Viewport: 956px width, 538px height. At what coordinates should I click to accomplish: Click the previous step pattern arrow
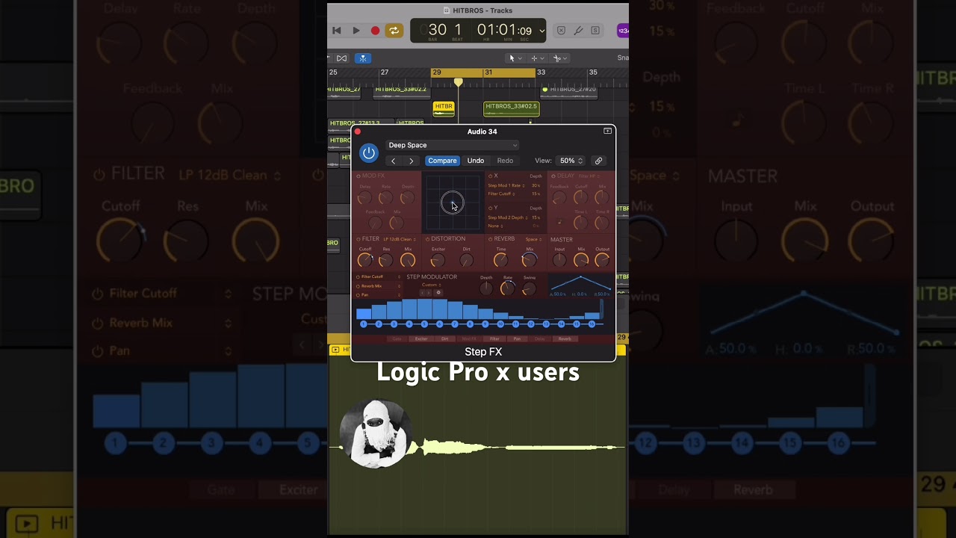(423, 293)
